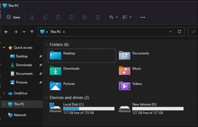The width and height of the screenshot is (198, 127).
Task: Open the recent locations chevron
Action: point(24,32)
